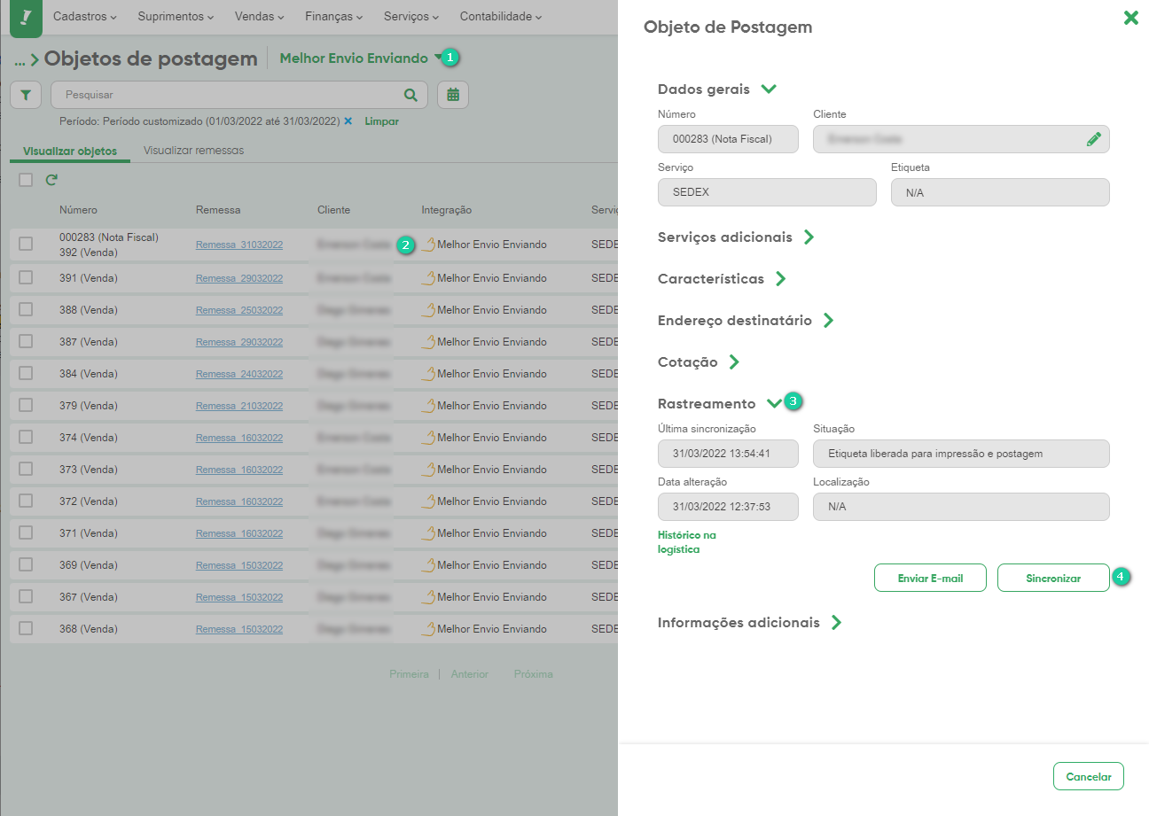Remove the custom period filter X
1149x816 pixels.
click(348, 120)
